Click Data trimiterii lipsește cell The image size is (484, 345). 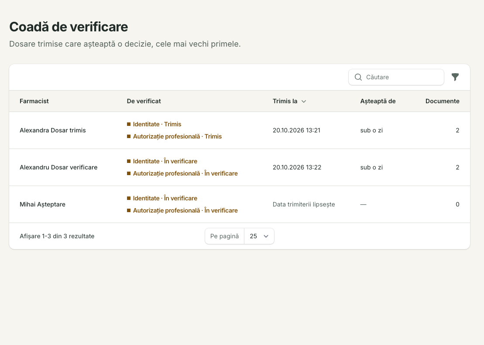(x=304, y=204)
